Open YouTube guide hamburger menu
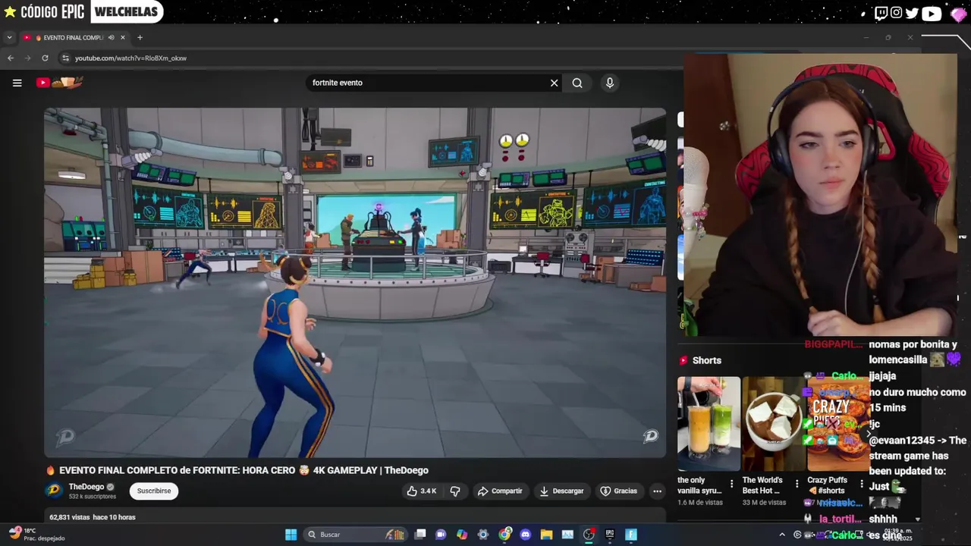 pyautogui.click(x=17, y=83)
